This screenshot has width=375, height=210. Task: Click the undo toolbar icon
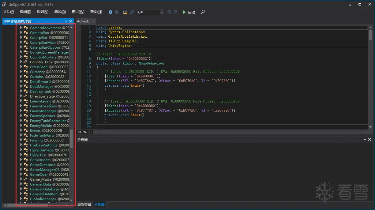pos(169,12)
